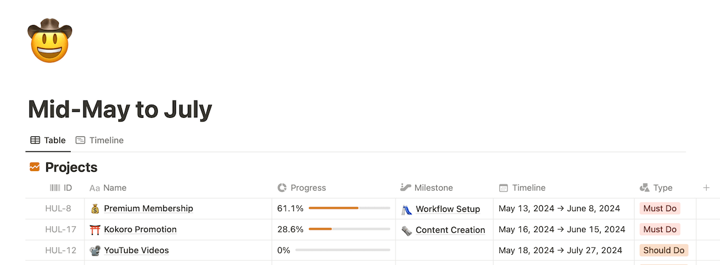Viewport: 720px width, 265px height.
Task: Edit the May 16 to June 15 timeline cell
Action: (x=565, y=230)
